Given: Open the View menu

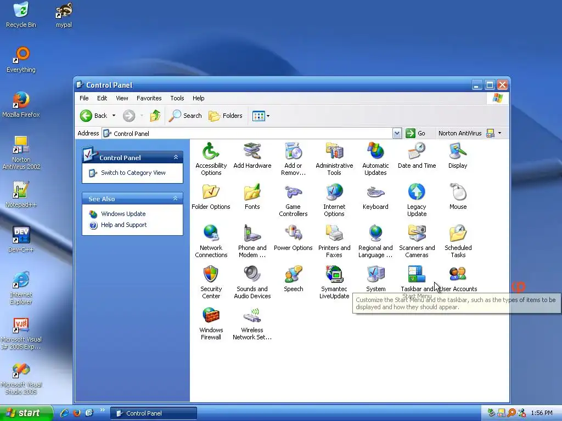Looking at the screenshot, I should point(122,98).
